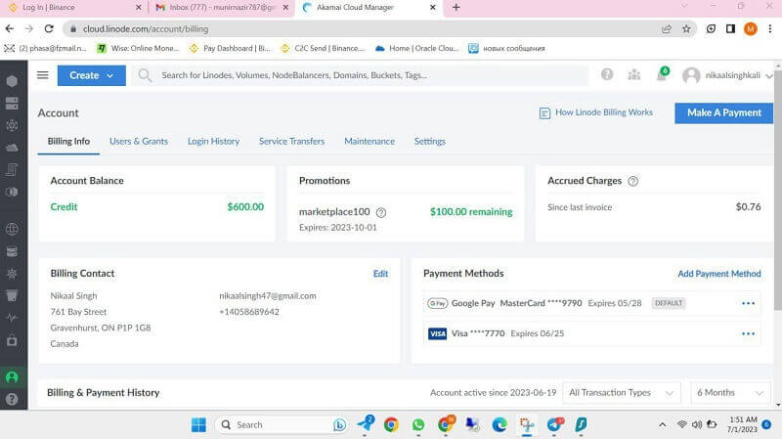
Task: Toggle the hamburger navigation menu
Action: coord(42,75)
